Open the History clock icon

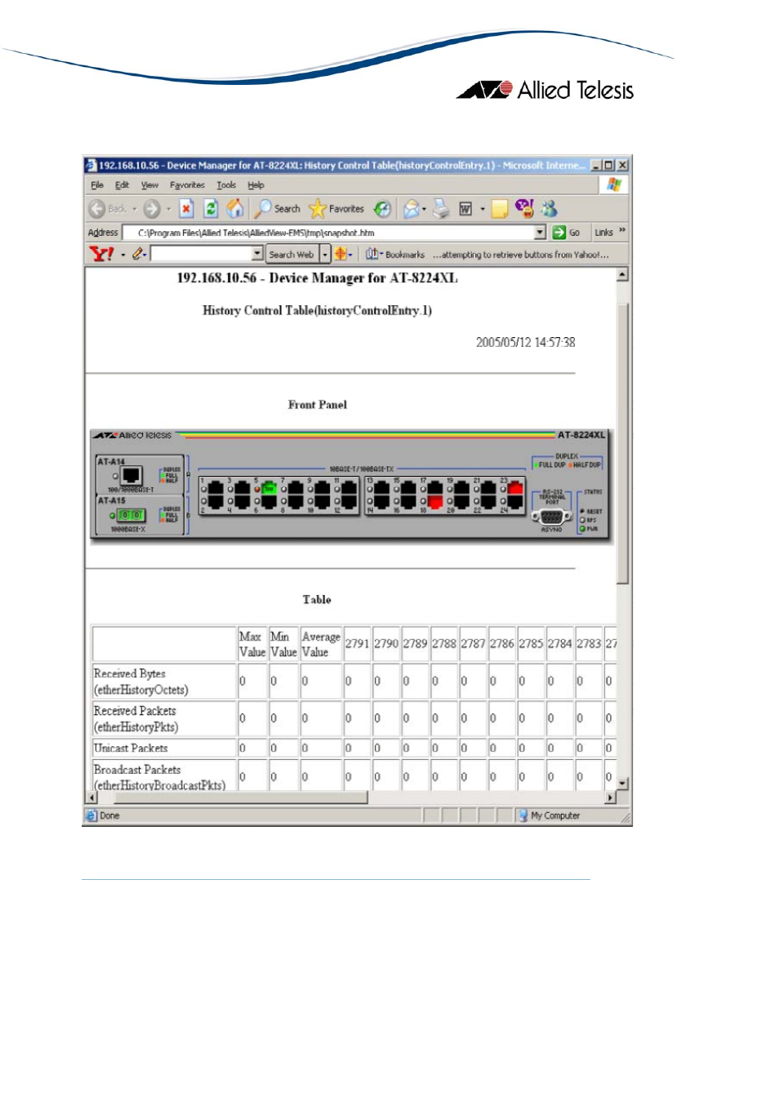coord(382,209)
